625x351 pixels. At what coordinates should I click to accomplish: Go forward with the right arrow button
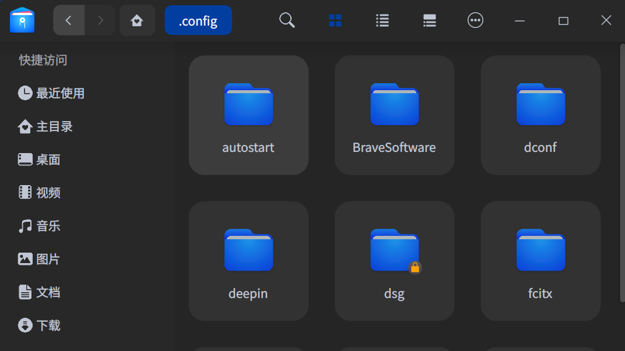[100, 20]
